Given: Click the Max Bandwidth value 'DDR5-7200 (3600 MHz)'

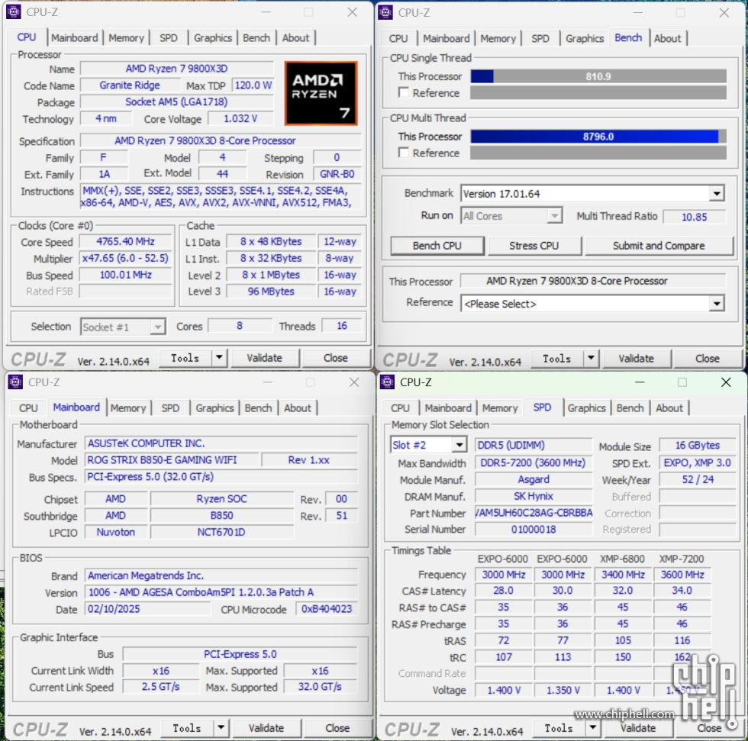Looking at the screenshot, I should coord(534,462).
